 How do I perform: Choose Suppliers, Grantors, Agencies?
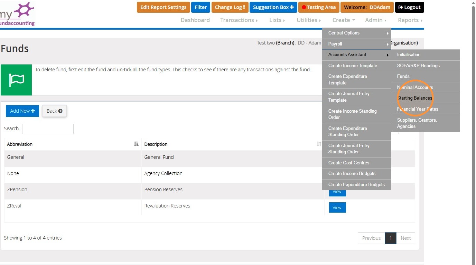pyautogui.click(x=426, y=123)
